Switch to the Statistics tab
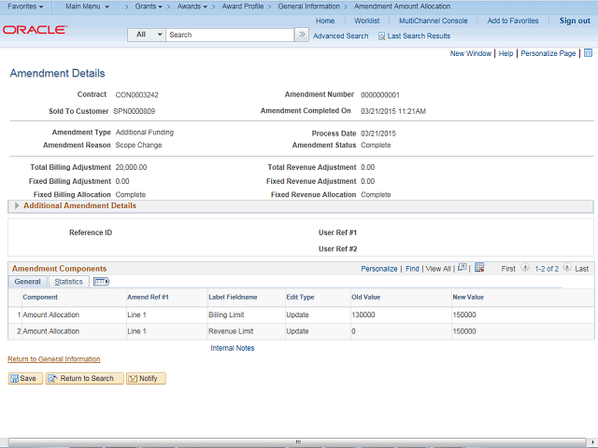The height and width of the screenshot is (448, 598). [68, 281]
